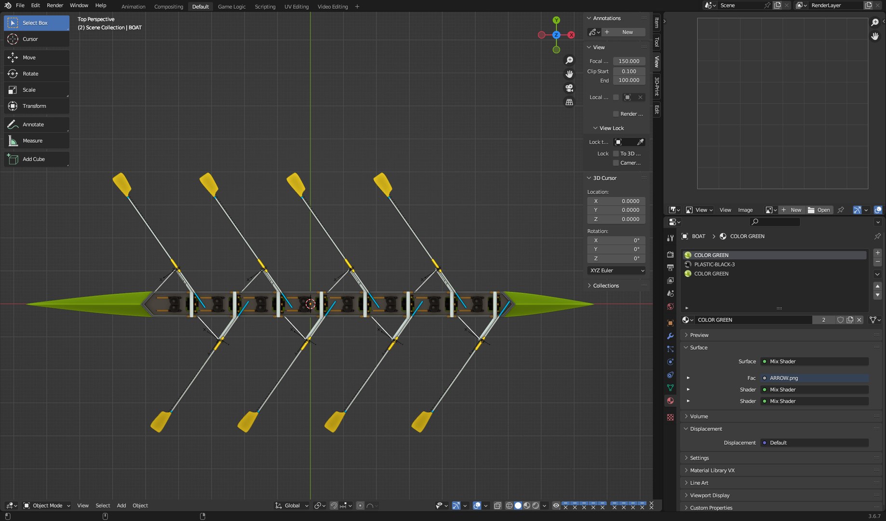Screen dimensions: 886x521
Task: Switch orthographic/perspective grid icon in viewport
Action: coord(569,102)
